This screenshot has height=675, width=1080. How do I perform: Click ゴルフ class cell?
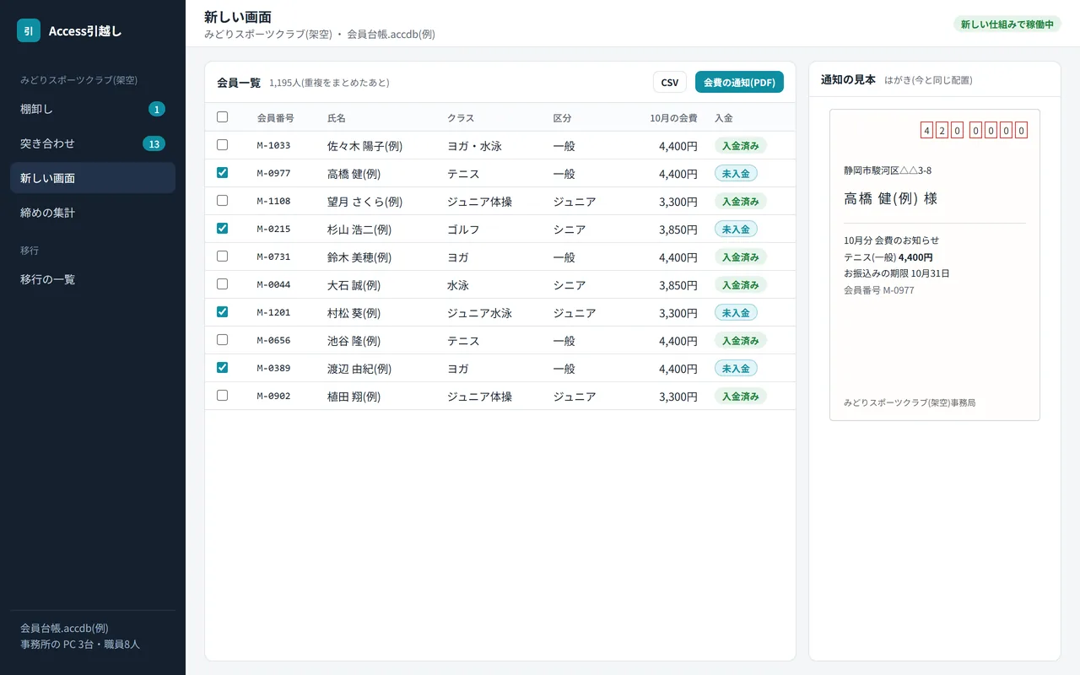(x=463, y=229)
